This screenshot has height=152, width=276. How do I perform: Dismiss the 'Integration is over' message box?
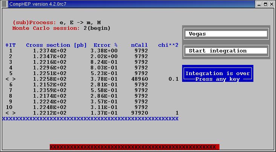pos(218,73)
